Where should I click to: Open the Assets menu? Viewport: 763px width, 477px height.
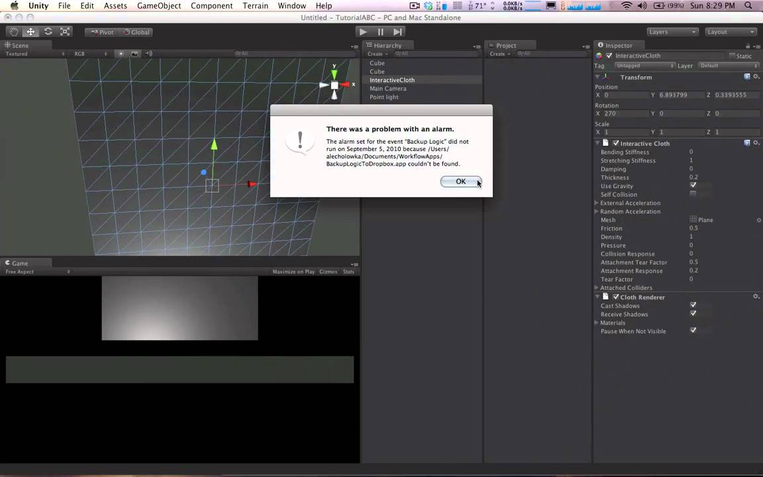(x=115, y=6)
